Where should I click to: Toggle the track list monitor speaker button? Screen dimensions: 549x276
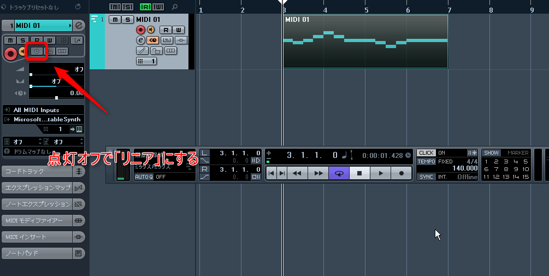click(x=151, y=30)
